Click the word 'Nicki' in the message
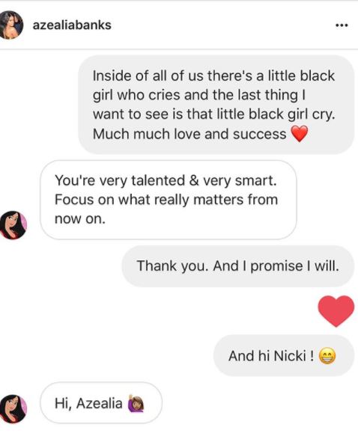 [290, 356]
